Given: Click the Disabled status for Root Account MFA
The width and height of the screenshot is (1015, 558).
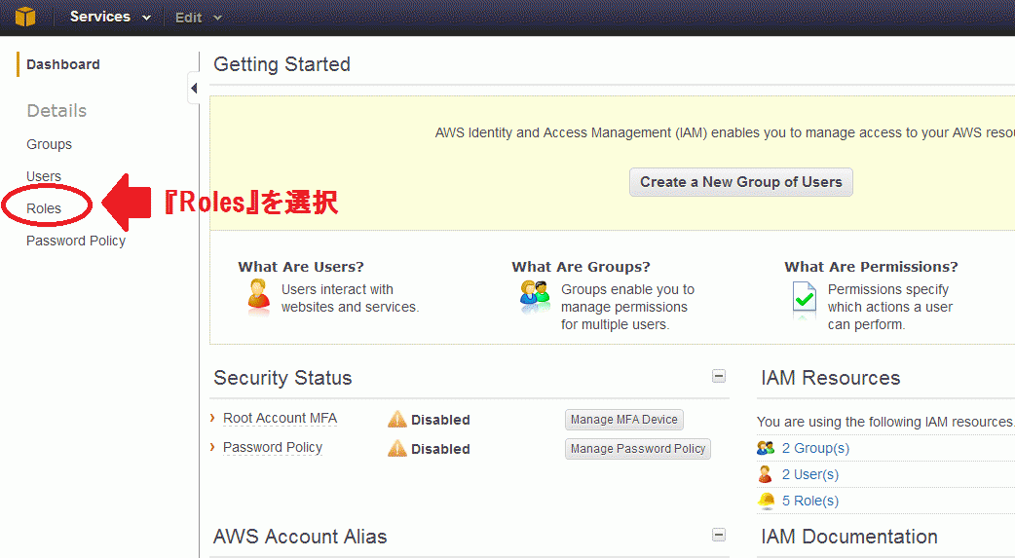Looking at the screenshot, I should (x=440, y=420).
